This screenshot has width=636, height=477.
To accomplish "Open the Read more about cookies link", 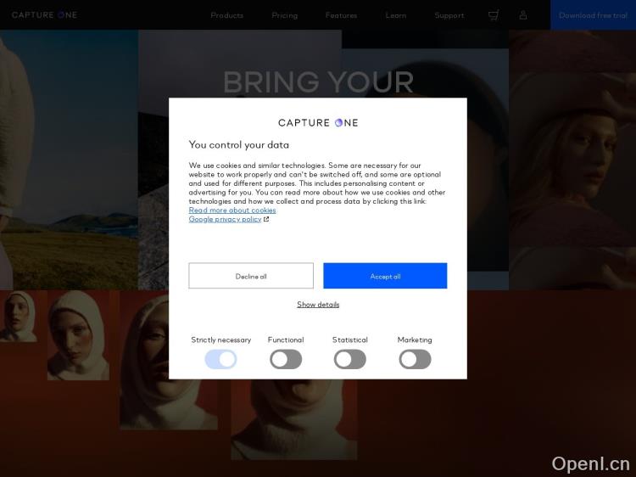I will click(232, 210).
